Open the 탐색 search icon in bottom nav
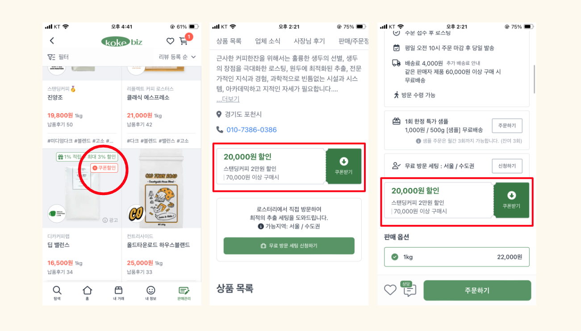 (x=57, y=293)
